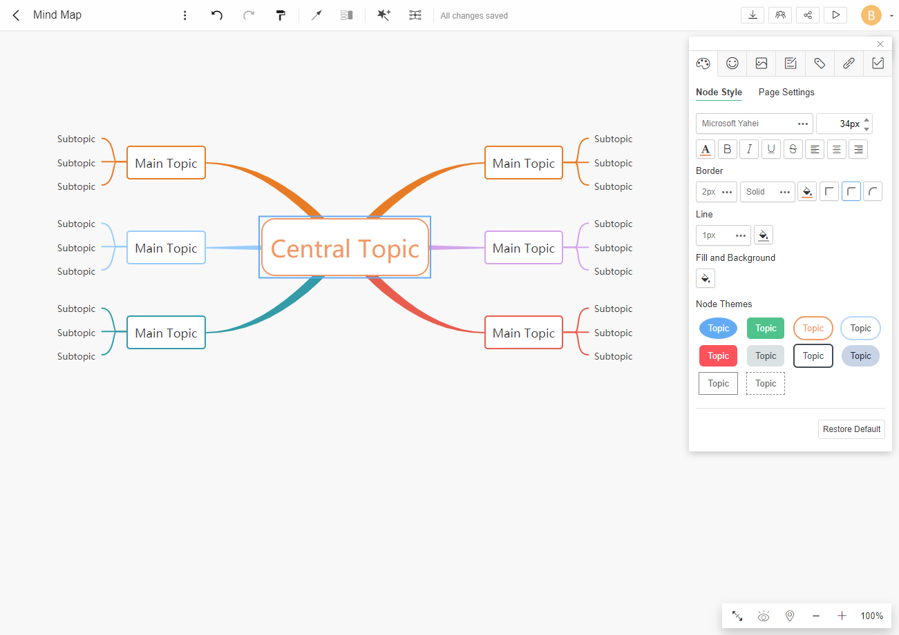The image size is (899, 635).
Task: Apply the red Topic node theme
Action: 718,356
